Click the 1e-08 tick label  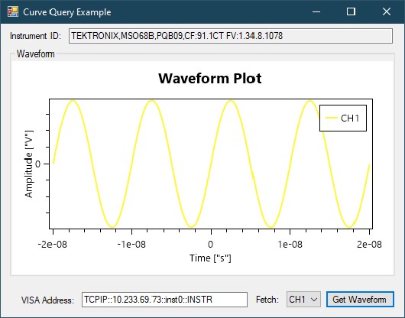pyautogui.click(x=290, y=244)
